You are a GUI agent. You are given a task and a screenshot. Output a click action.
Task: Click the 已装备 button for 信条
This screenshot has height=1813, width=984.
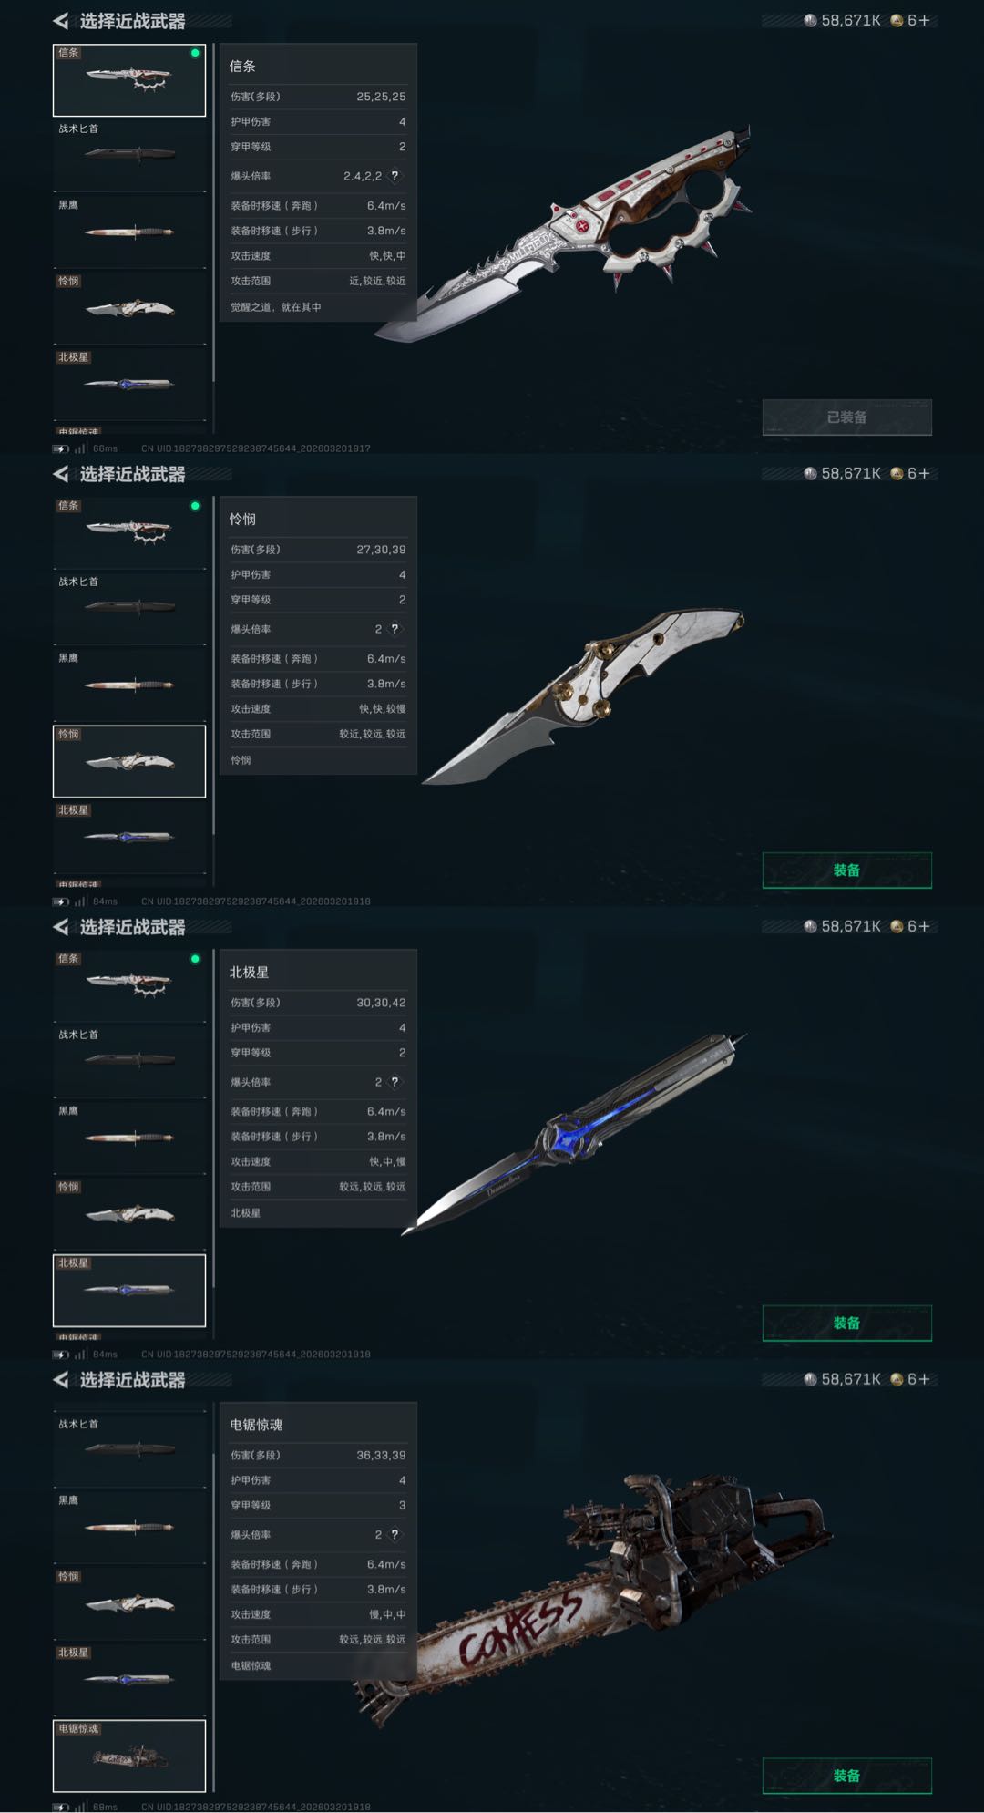[x=846, y=417]
